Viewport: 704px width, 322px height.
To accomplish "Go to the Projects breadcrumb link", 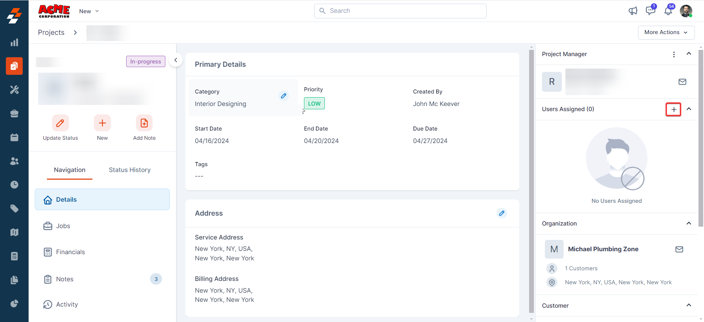I will tap(51, 33).
